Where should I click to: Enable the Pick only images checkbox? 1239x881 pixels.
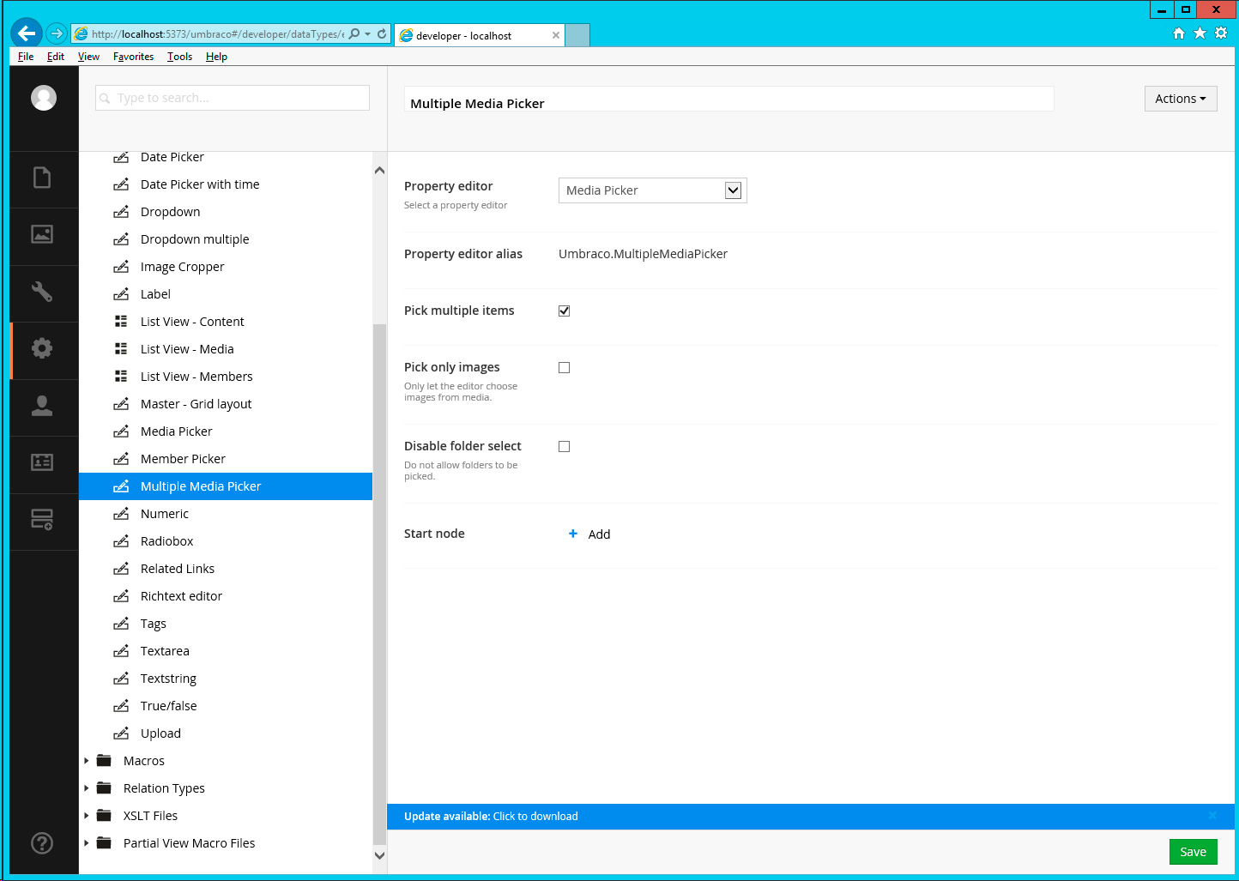pyautogui.click(x=565, y=367)
